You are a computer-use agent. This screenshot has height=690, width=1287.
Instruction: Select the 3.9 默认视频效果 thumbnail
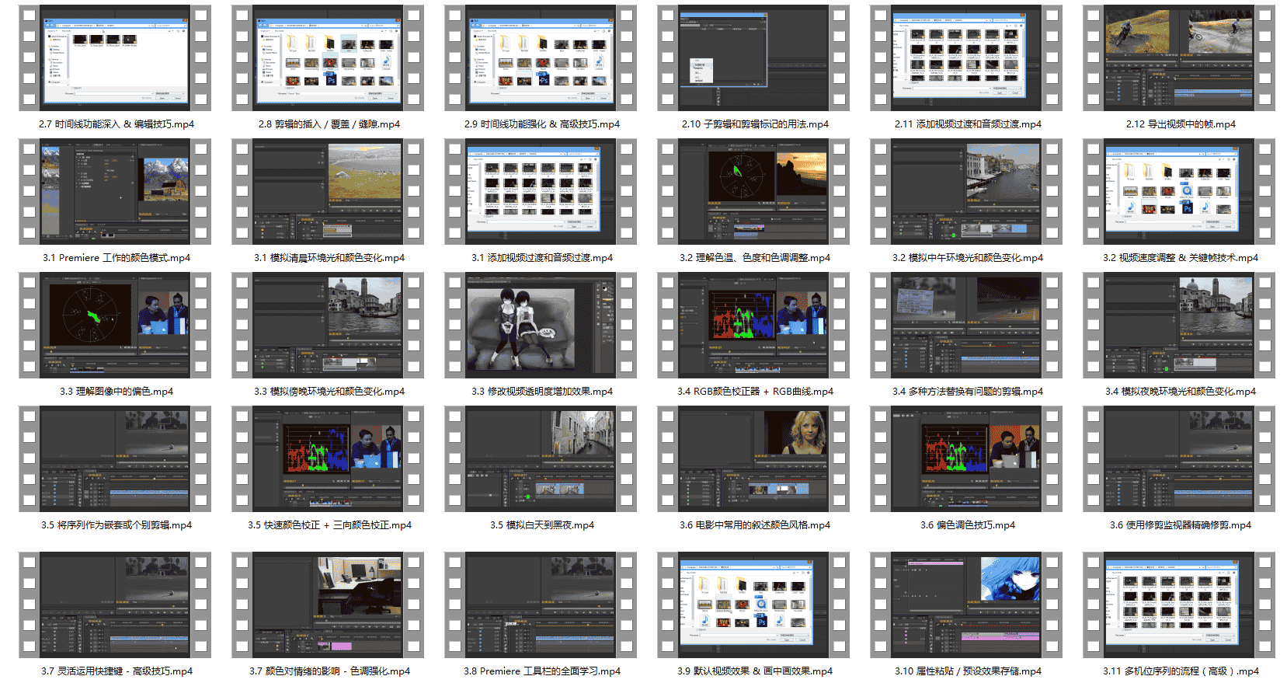[x=753, y=605]
